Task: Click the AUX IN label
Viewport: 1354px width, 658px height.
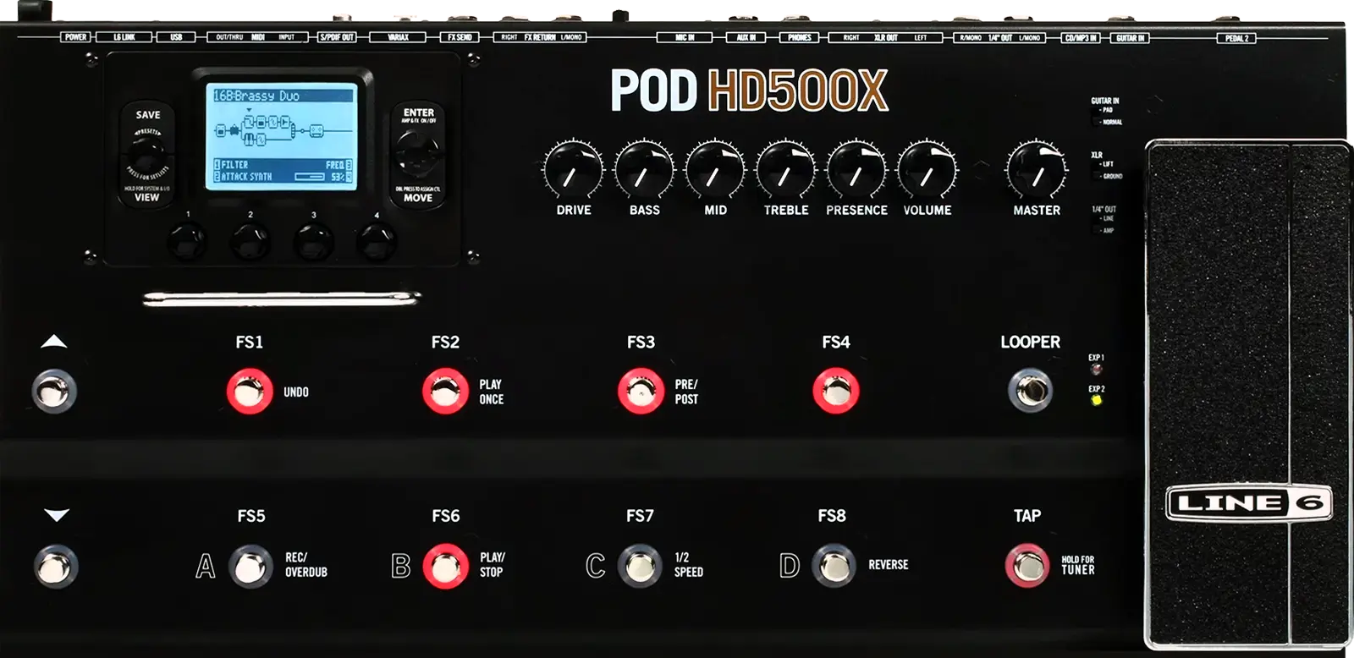Action: 746,37
